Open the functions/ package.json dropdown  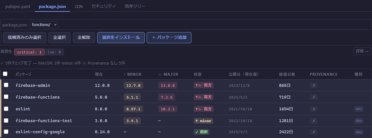coord(44,24)
